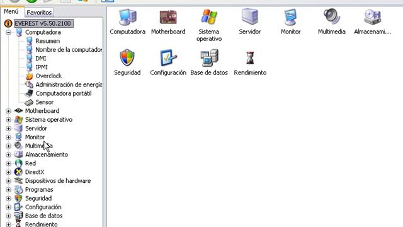This screenshot has width=403, height=227.
Task: Open the large Seguridad shield icon in right pane
Action: tap(127, 57)
